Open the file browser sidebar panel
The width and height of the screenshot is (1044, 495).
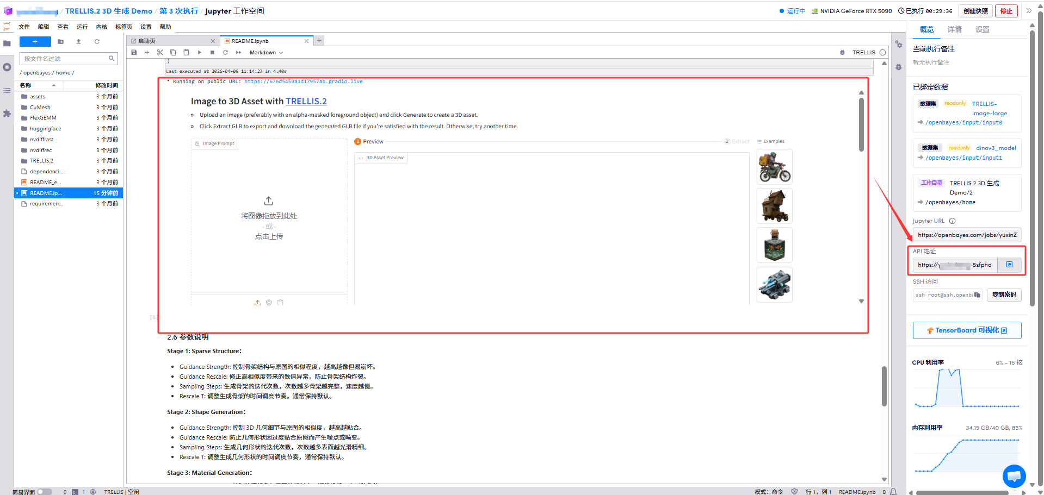coord(7,43)
